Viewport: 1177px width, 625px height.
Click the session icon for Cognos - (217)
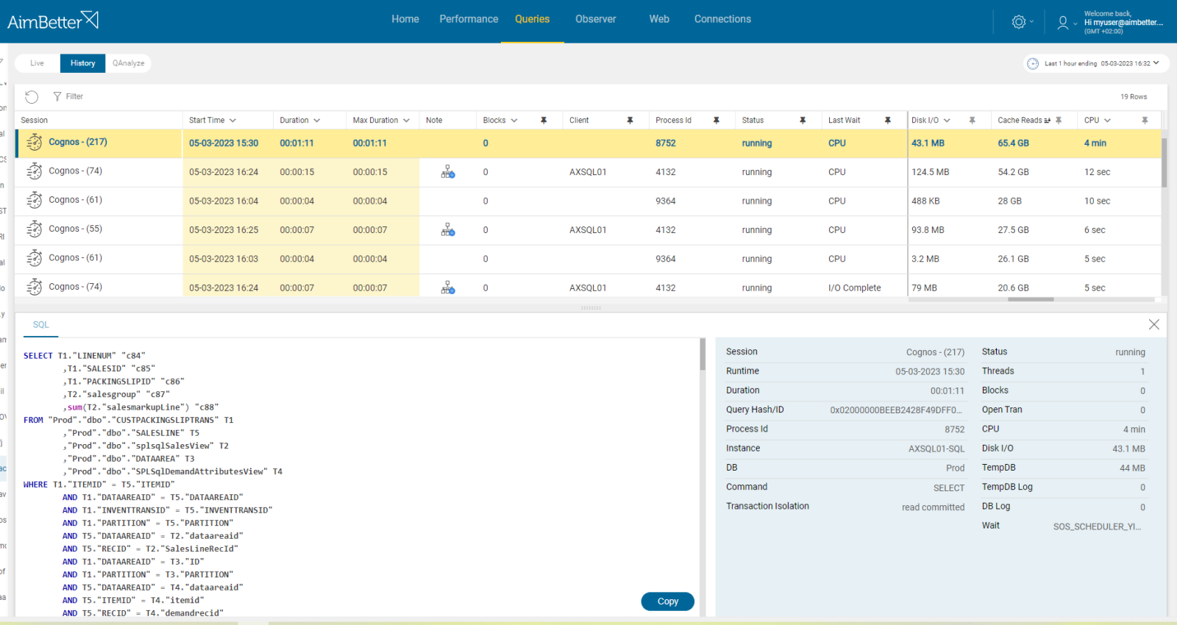pyautogui.click(x=35, y=143)
